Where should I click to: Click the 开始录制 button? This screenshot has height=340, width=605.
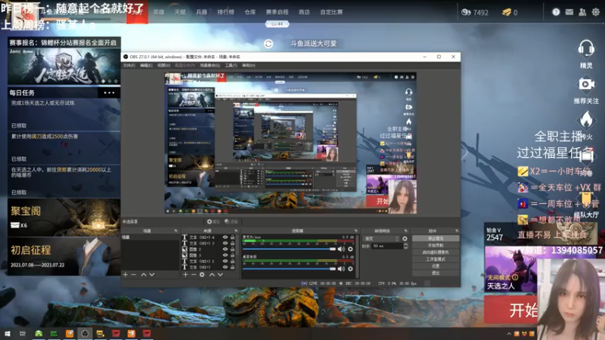click(x=436, y=246)
